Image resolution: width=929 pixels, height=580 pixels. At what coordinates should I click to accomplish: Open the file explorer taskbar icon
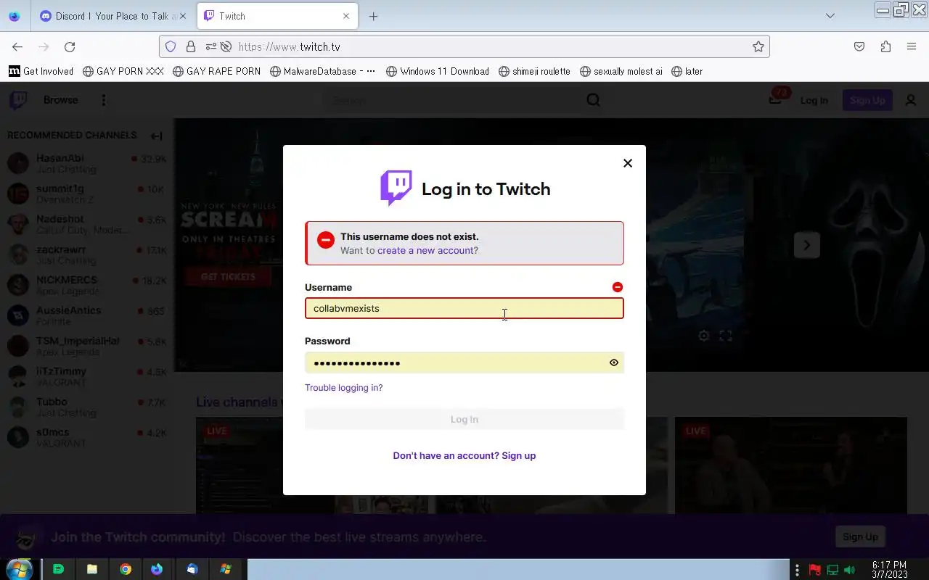[x=92, y=569]
